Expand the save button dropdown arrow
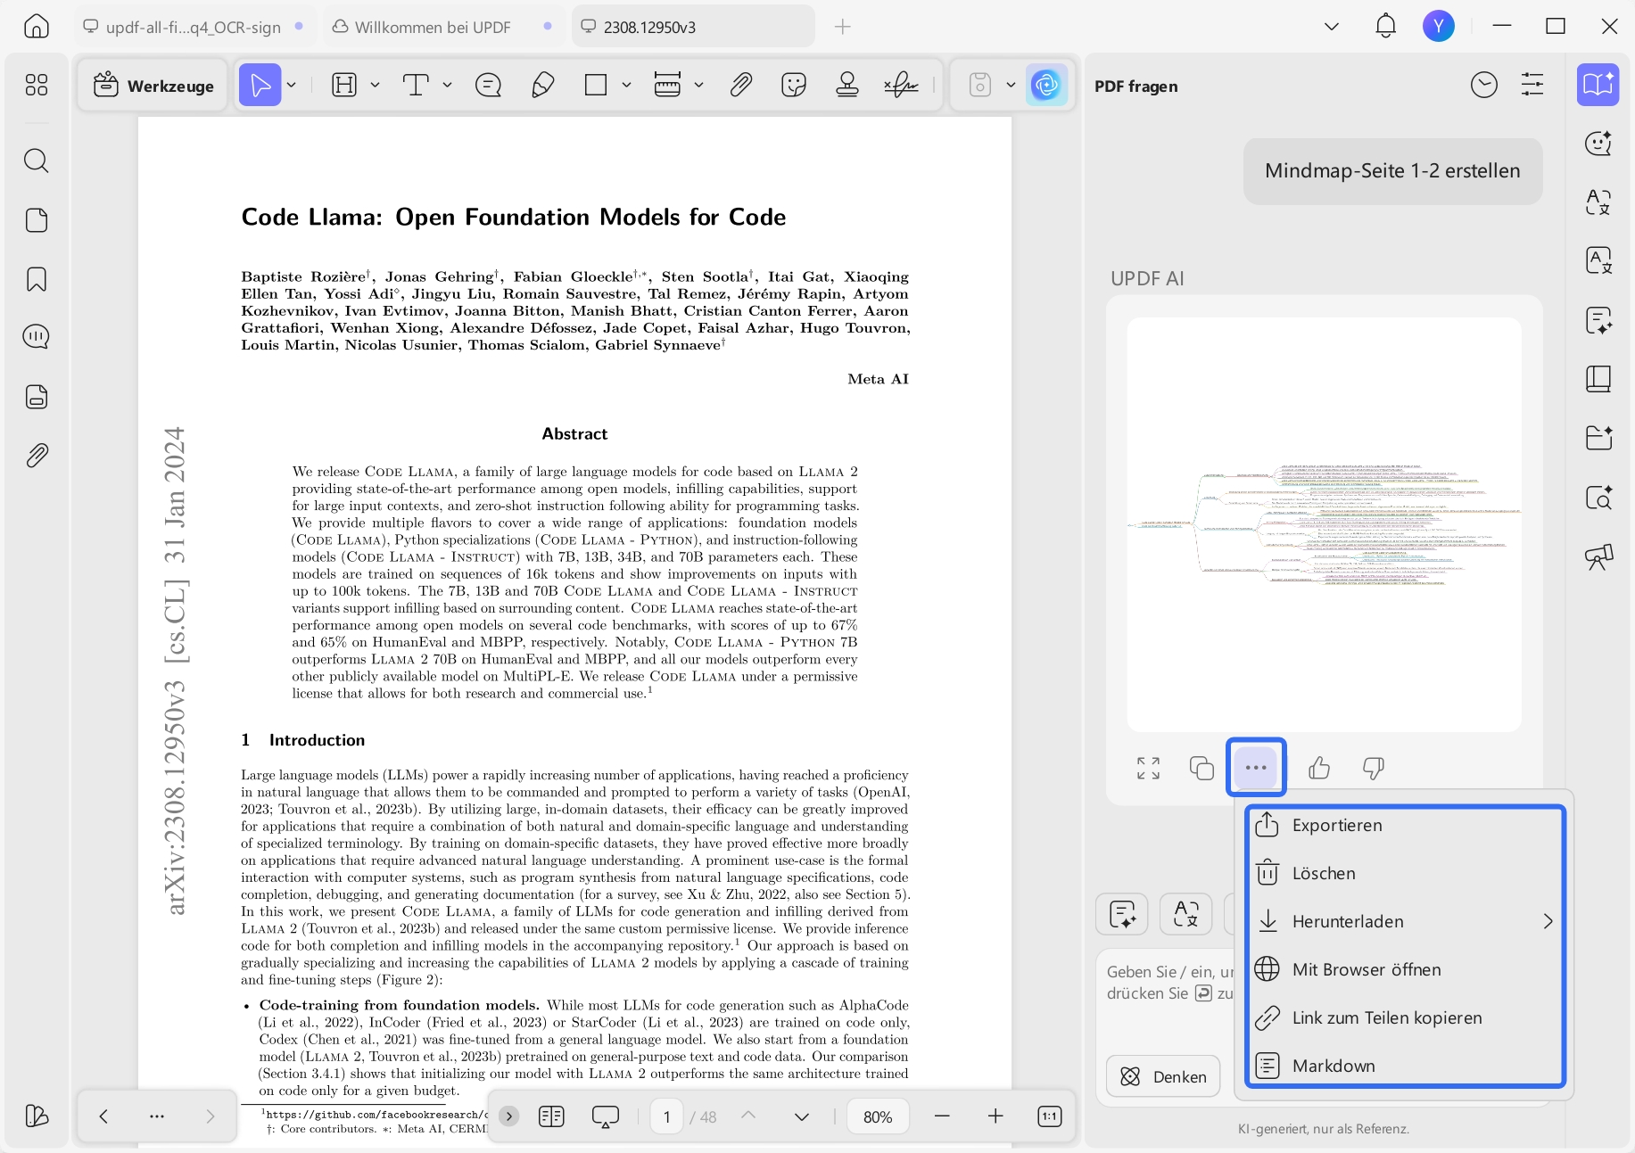 [1011, 86]
